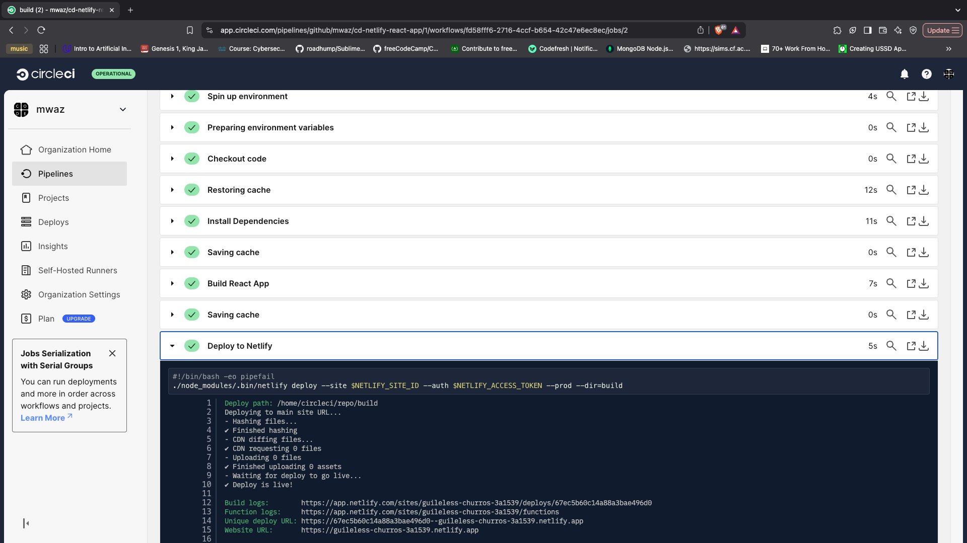
Task: Click the browser Update button
Action: (942, 30)
